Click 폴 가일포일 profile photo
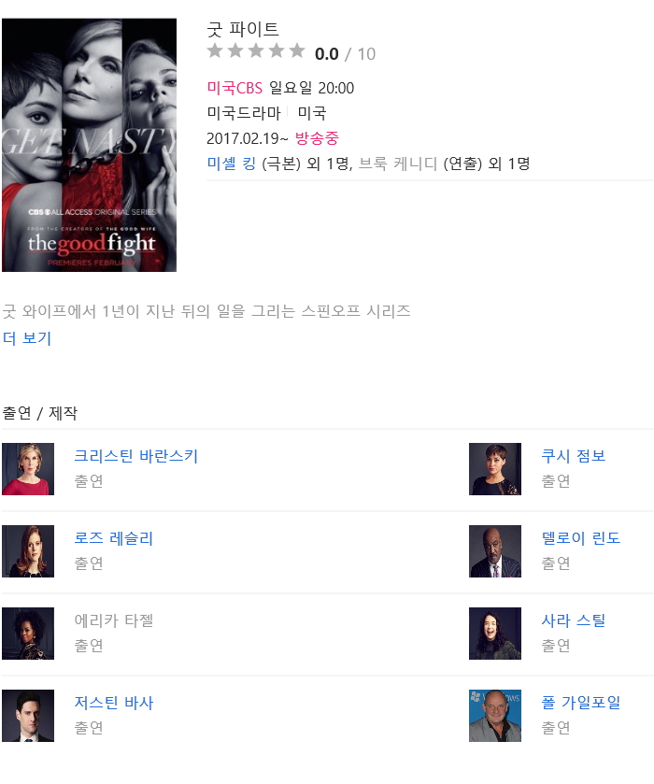Viewport: 654px width, 784px height. 495,716
